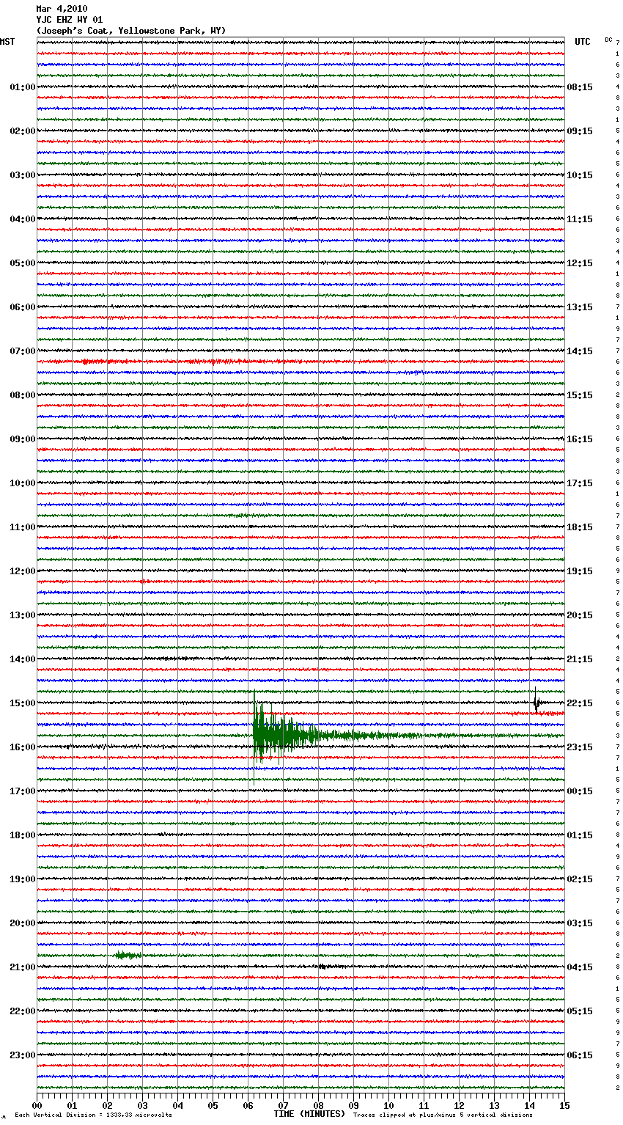Click the "TIME (MINUTES)" axis title

pyautogui.click(x=309, y=1114)
